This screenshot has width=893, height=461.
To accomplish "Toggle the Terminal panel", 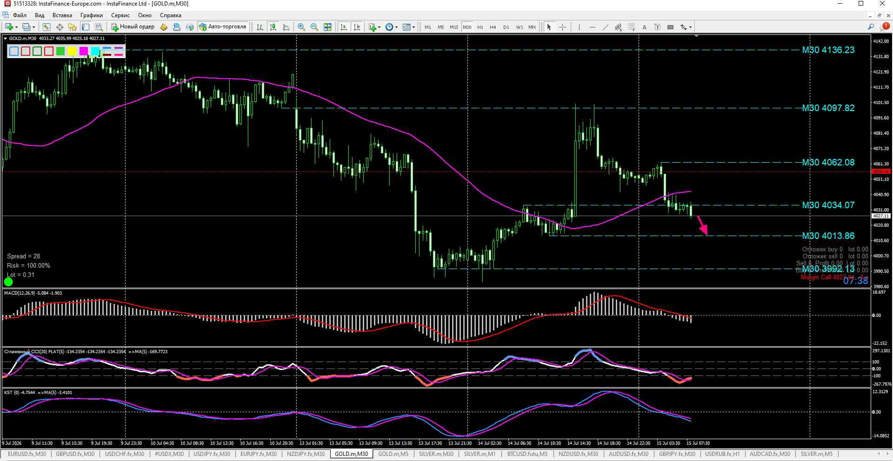I will click(86, 27).
